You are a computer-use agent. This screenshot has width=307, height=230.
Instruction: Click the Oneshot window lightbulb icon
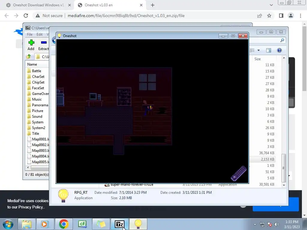tap(59, 36)
